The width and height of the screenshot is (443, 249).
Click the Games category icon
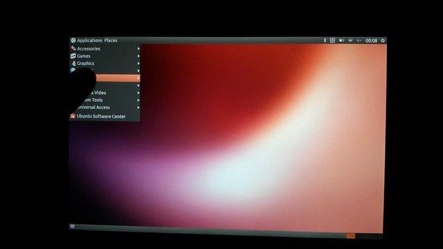[73, 56]
